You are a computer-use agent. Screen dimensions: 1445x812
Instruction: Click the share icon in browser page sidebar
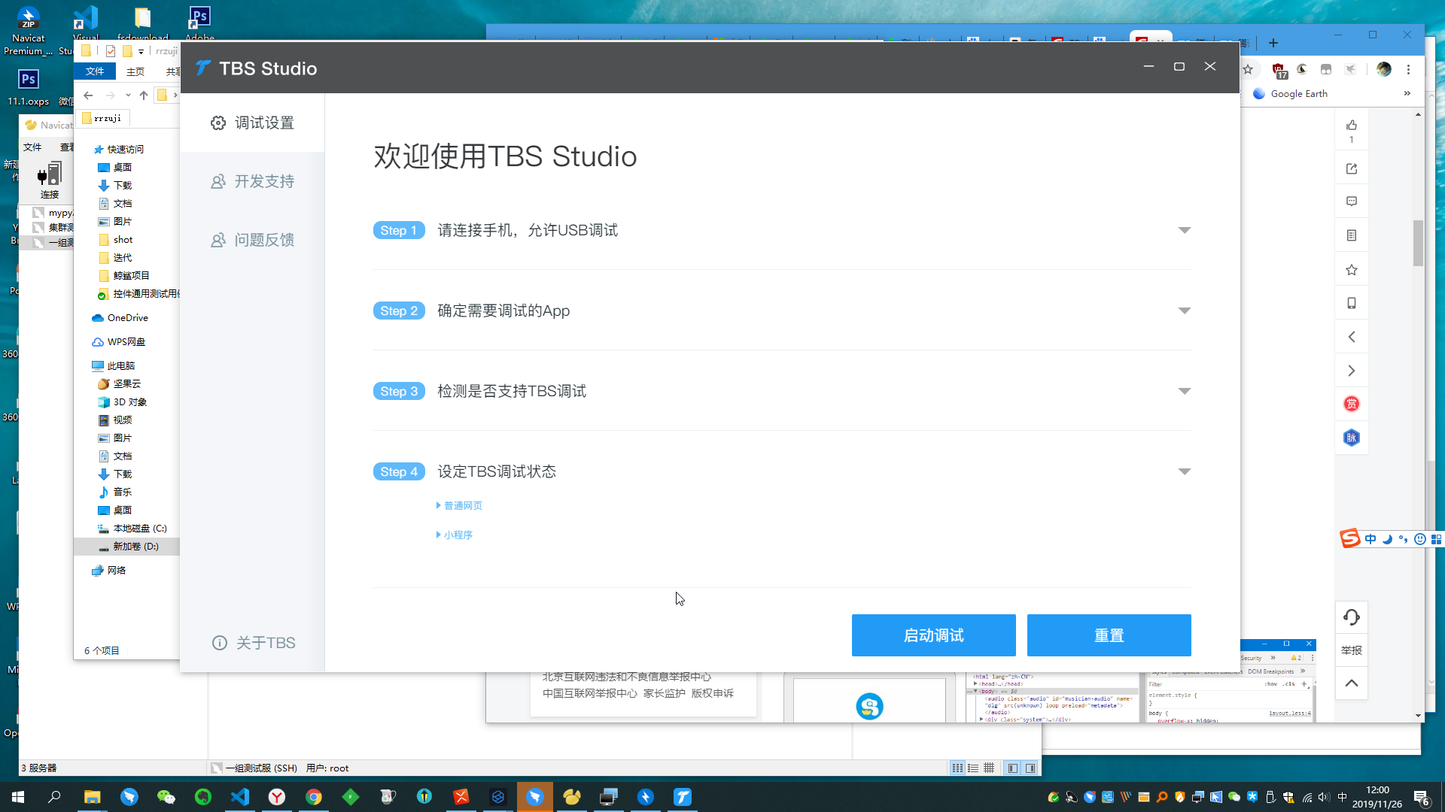point(1352,168)
